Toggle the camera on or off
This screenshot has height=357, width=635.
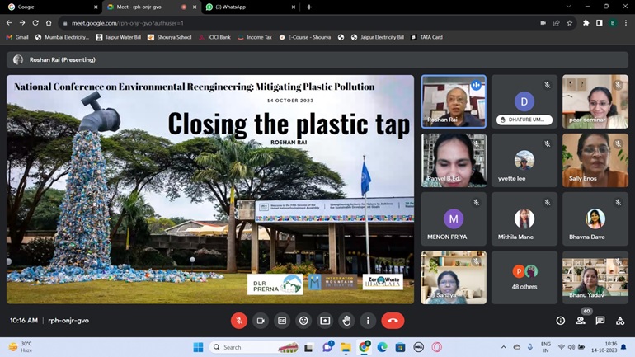pos(261,321)
